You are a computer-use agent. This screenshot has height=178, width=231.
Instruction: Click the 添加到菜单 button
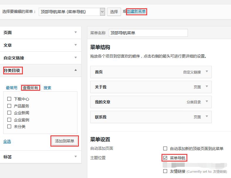point(65,141)
